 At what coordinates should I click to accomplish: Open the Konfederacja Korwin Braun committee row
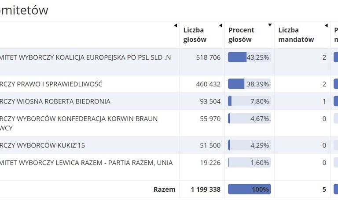tap(78, 119)
